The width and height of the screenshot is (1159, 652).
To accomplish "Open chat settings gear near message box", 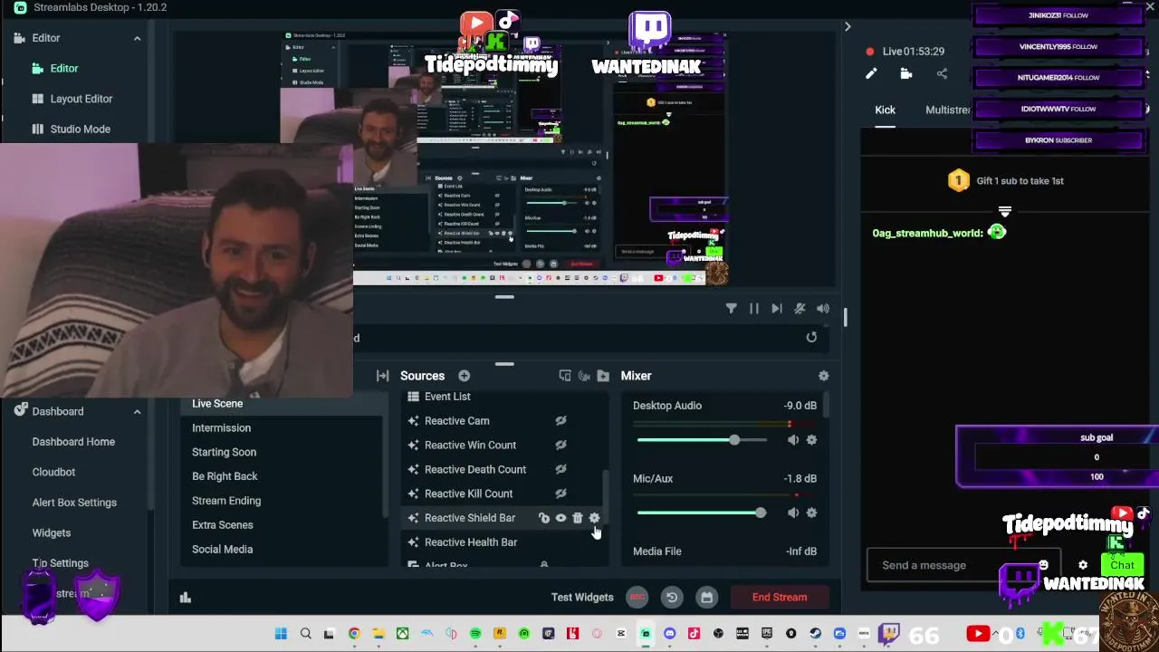I will [x=1083, y=565].
